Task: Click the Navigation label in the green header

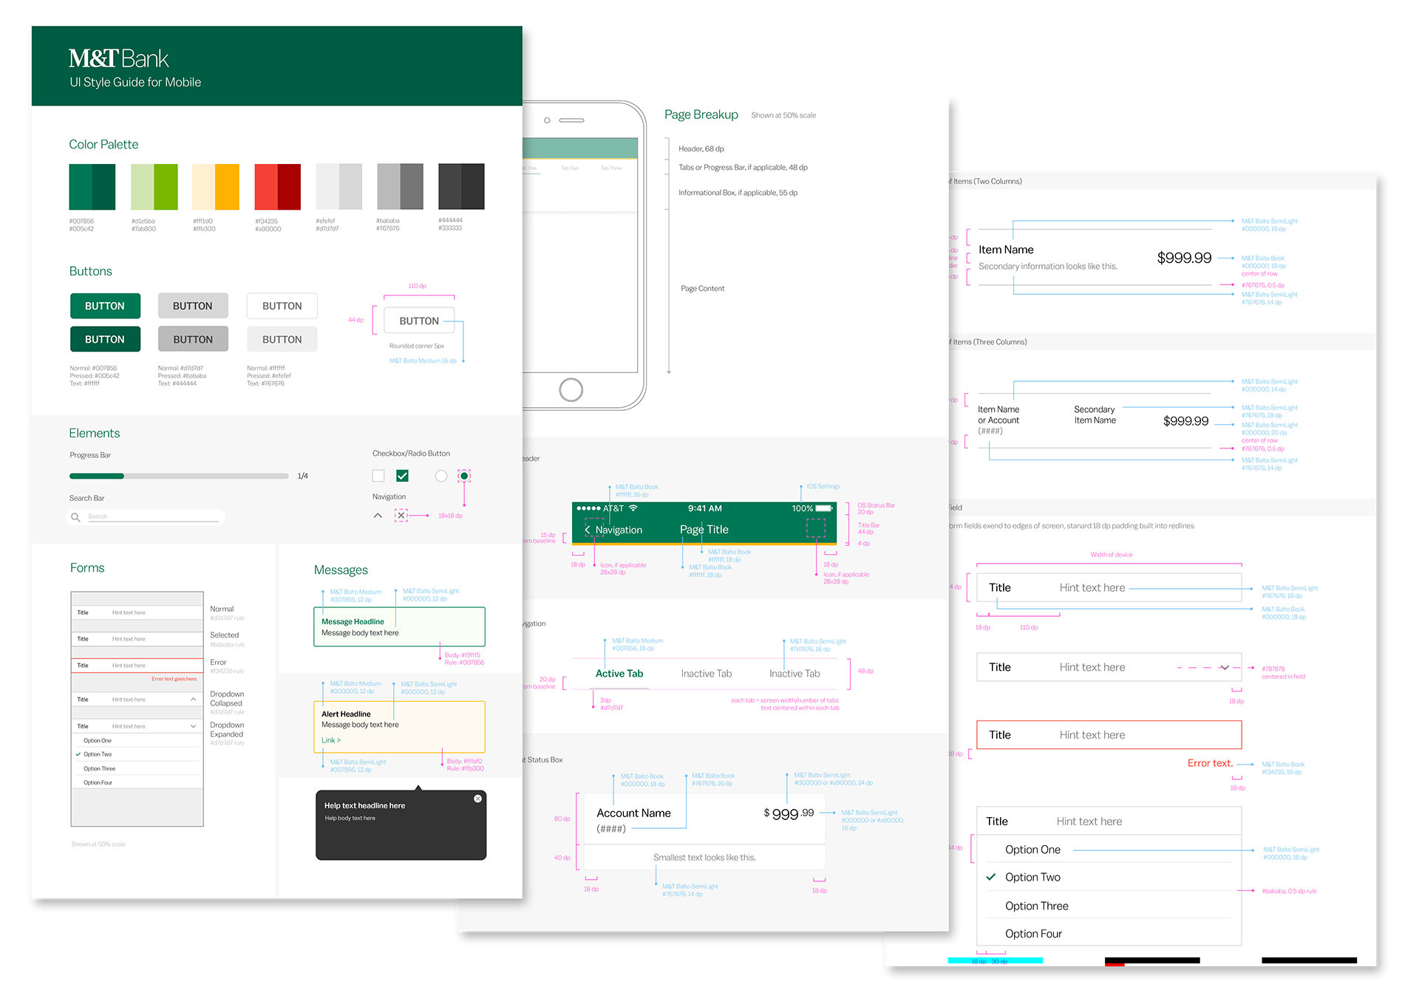Action: tap(619, 530)
